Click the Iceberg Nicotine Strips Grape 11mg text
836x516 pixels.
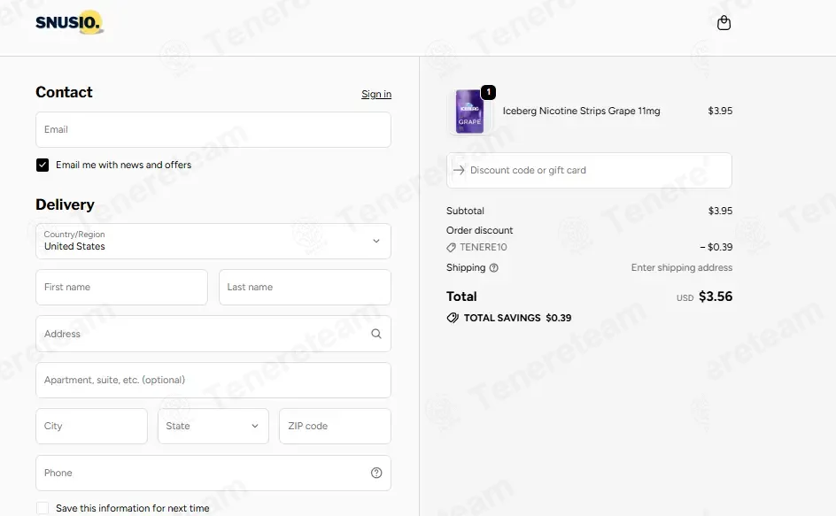click(x=581, y=111)
